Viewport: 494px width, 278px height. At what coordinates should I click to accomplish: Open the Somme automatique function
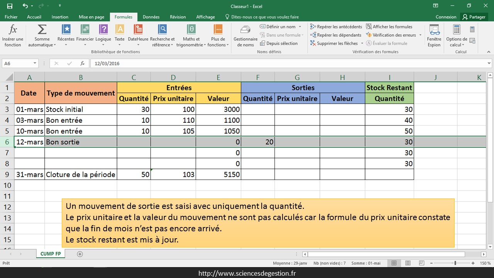(42, 30)
